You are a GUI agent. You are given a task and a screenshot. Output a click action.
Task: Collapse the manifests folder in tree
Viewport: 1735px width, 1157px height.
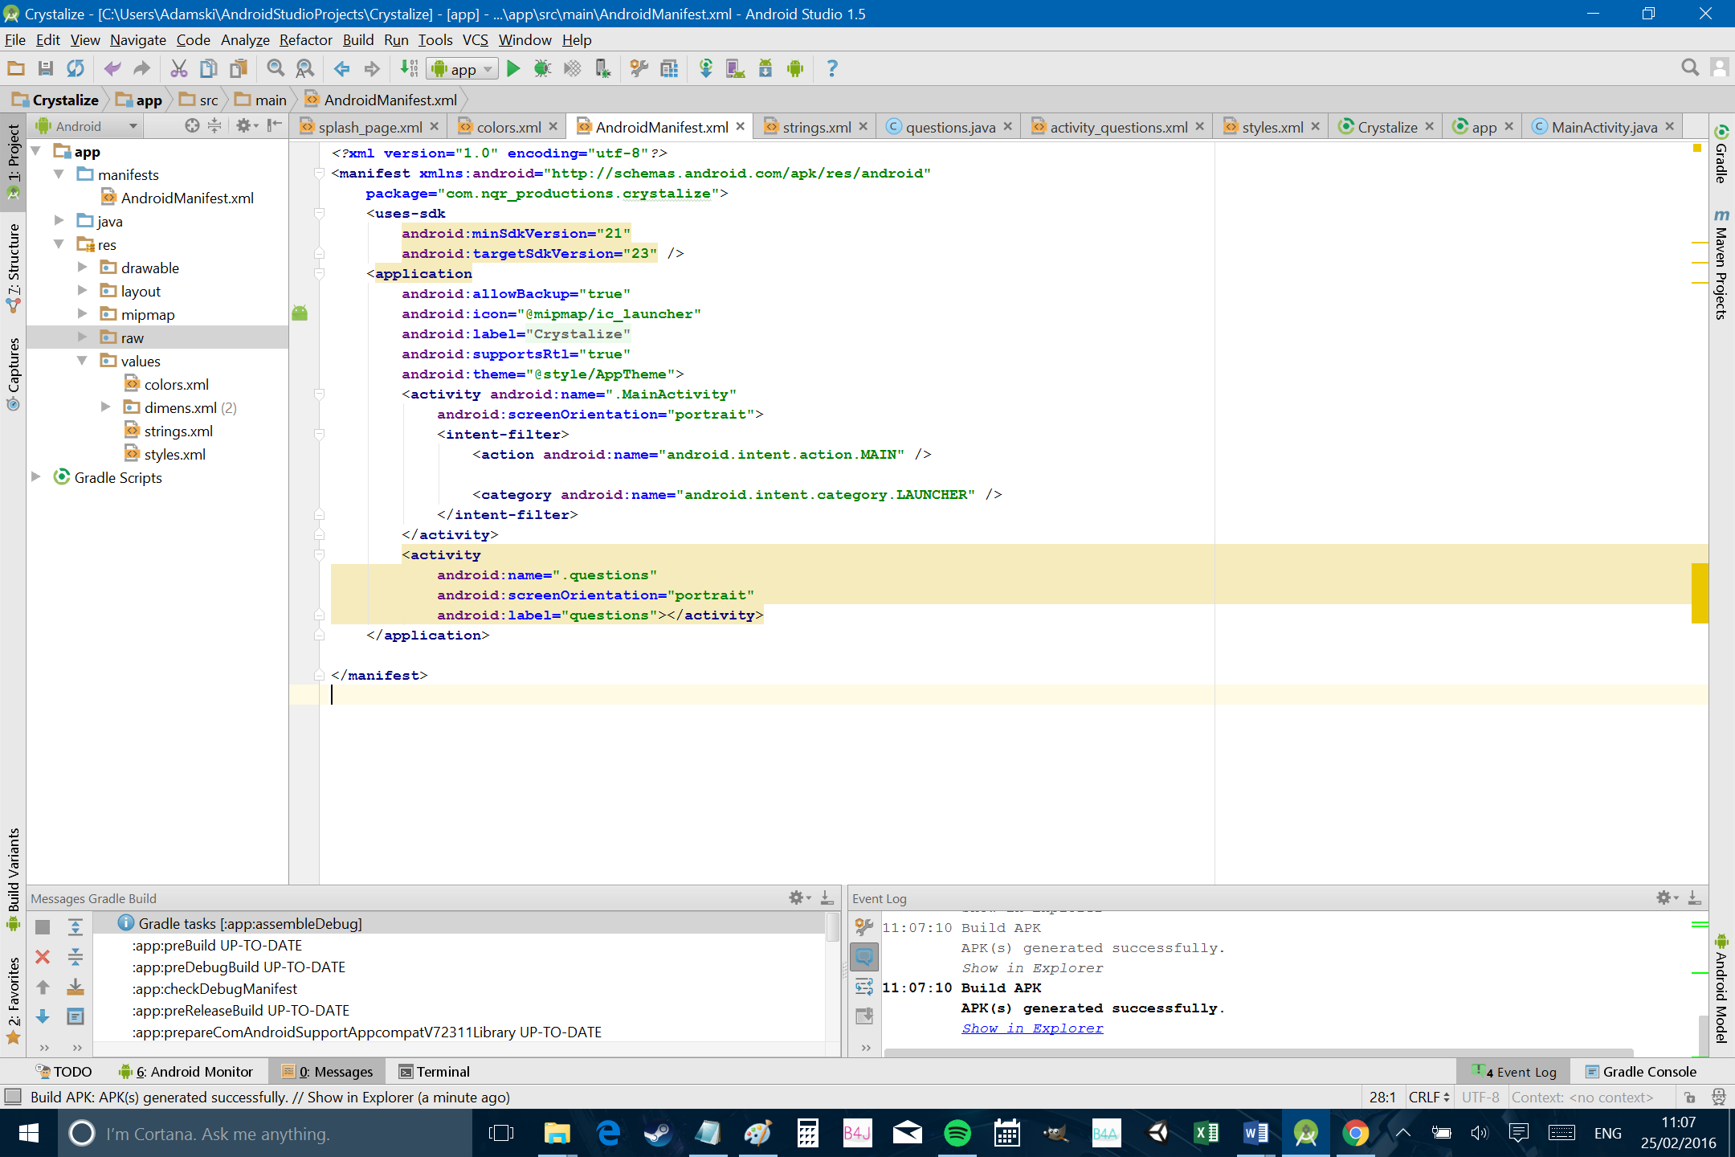59,174
